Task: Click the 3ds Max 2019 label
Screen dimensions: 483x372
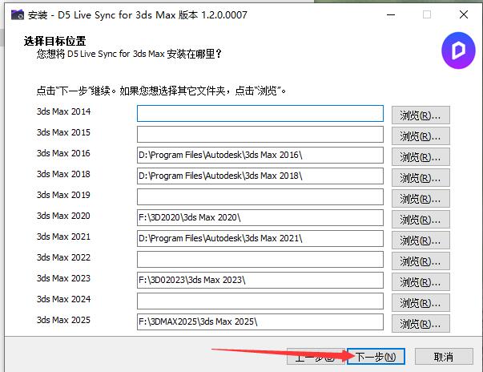Action: [x=63, y=195]
